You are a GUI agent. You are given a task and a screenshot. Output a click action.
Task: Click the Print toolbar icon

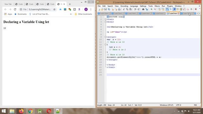119,9
